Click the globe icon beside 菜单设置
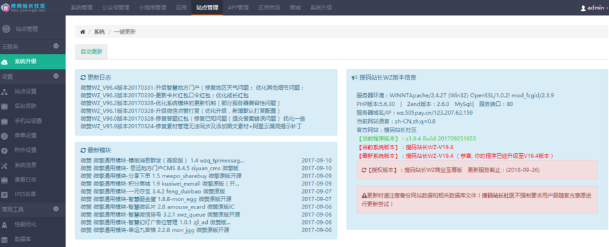The width and height of the screenshot is (609, 247). 5,136
